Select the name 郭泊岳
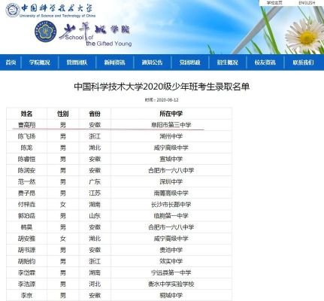The height and width of the screenshot is (301, 324). (x=26, y=216)
